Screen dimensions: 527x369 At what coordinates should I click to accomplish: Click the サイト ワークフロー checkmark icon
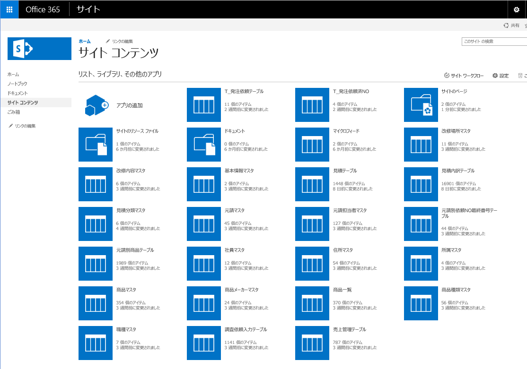[x=446, y=76]
